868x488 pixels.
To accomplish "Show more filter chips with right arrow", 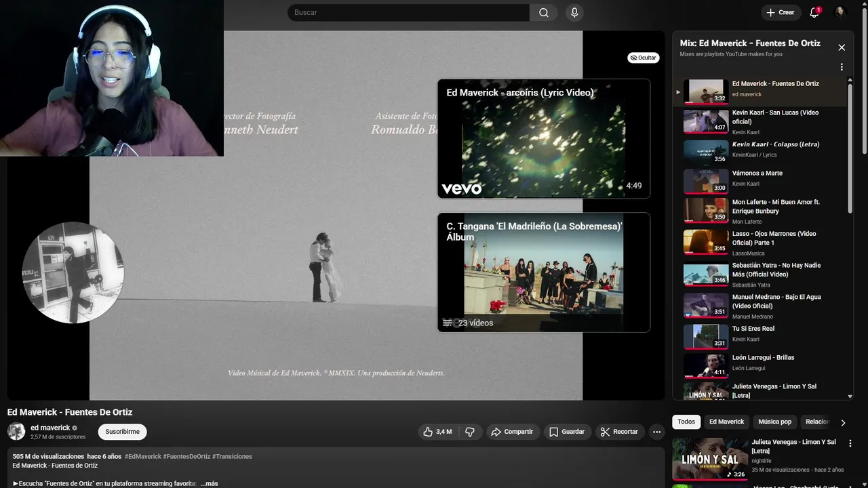I will 843,422.
